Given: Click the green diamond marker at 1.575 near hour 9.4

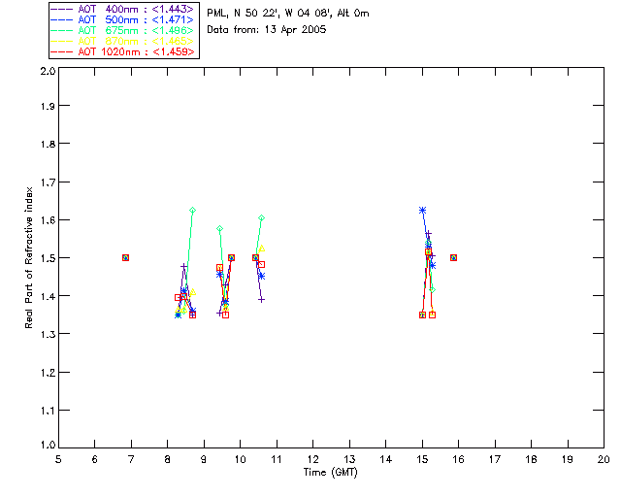Looking at the screenshot, I should click(x=220, y=229).
